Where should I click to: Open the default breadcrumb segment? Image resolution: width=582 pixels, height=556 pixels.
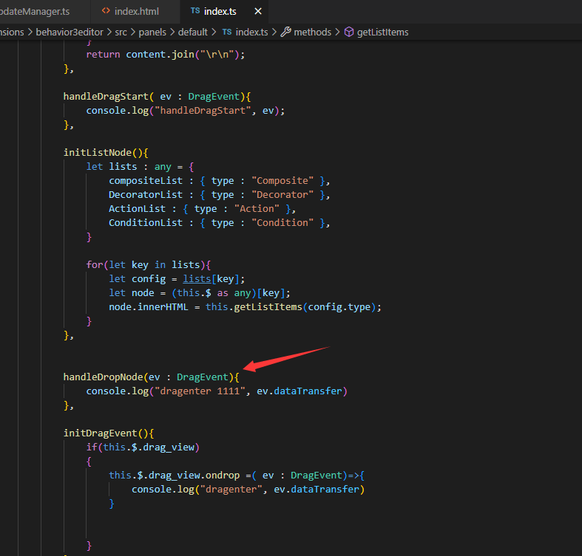pyautogui.click(x=192, y=32)
